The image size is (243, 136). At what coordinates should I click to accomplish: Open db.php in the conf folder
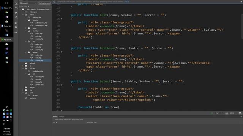pos(35,96)
